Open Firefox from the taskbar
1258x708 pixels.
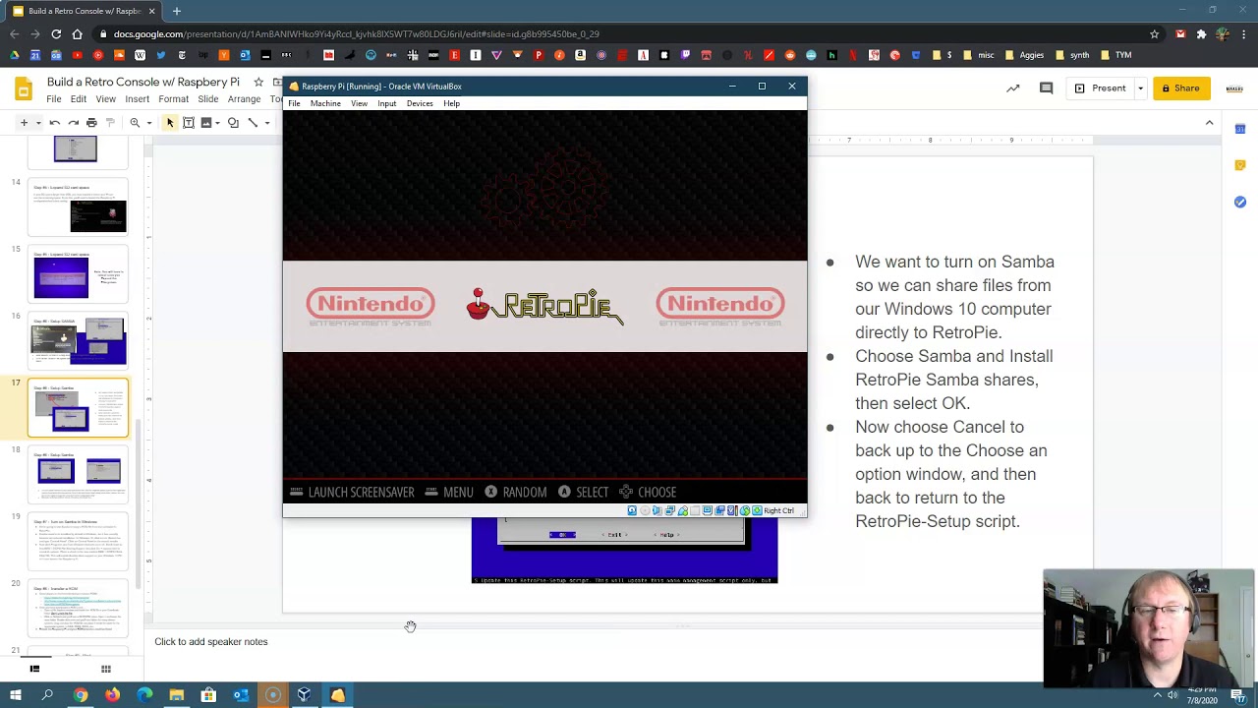click(112, 695)
